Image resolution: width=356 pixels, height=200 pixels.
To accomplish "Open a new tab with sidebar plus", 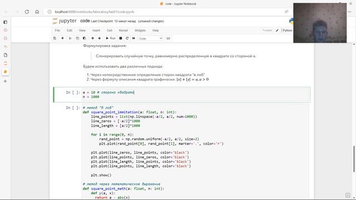I will (x=6, y=81).
